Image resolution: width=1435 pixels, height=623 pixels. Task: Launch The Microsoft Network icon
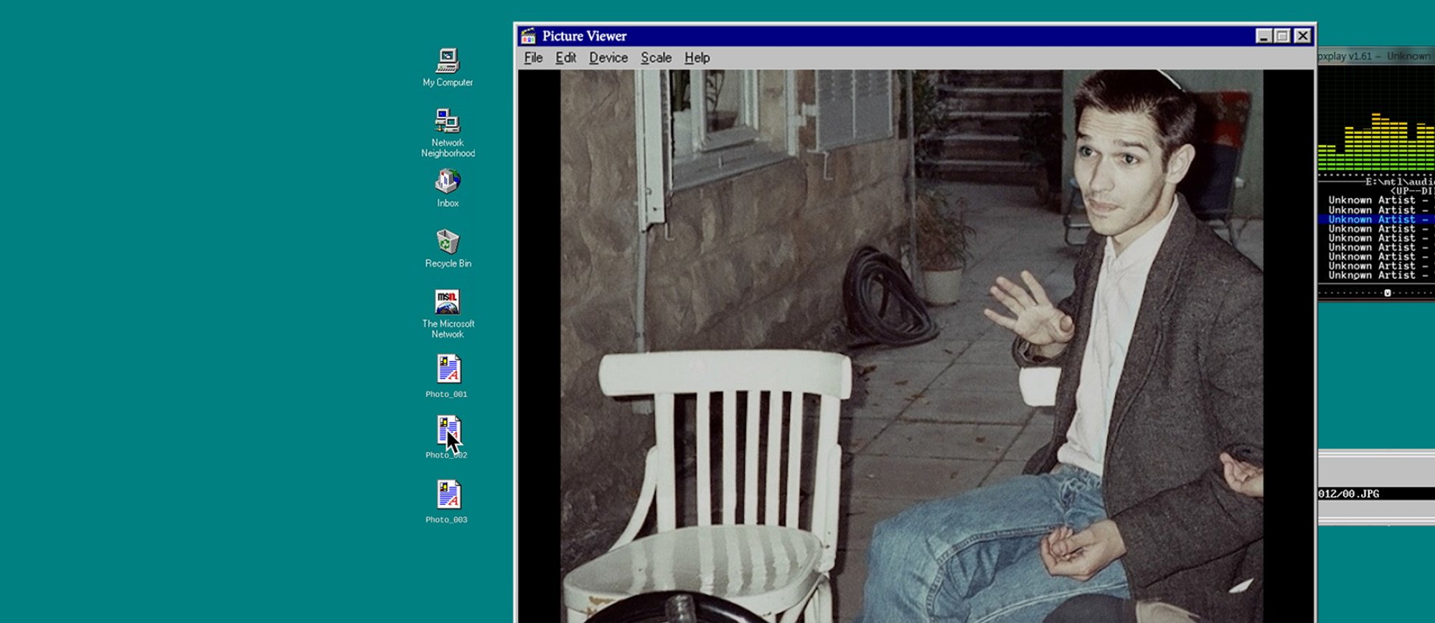pyautogui.click(x=448, y=303)
